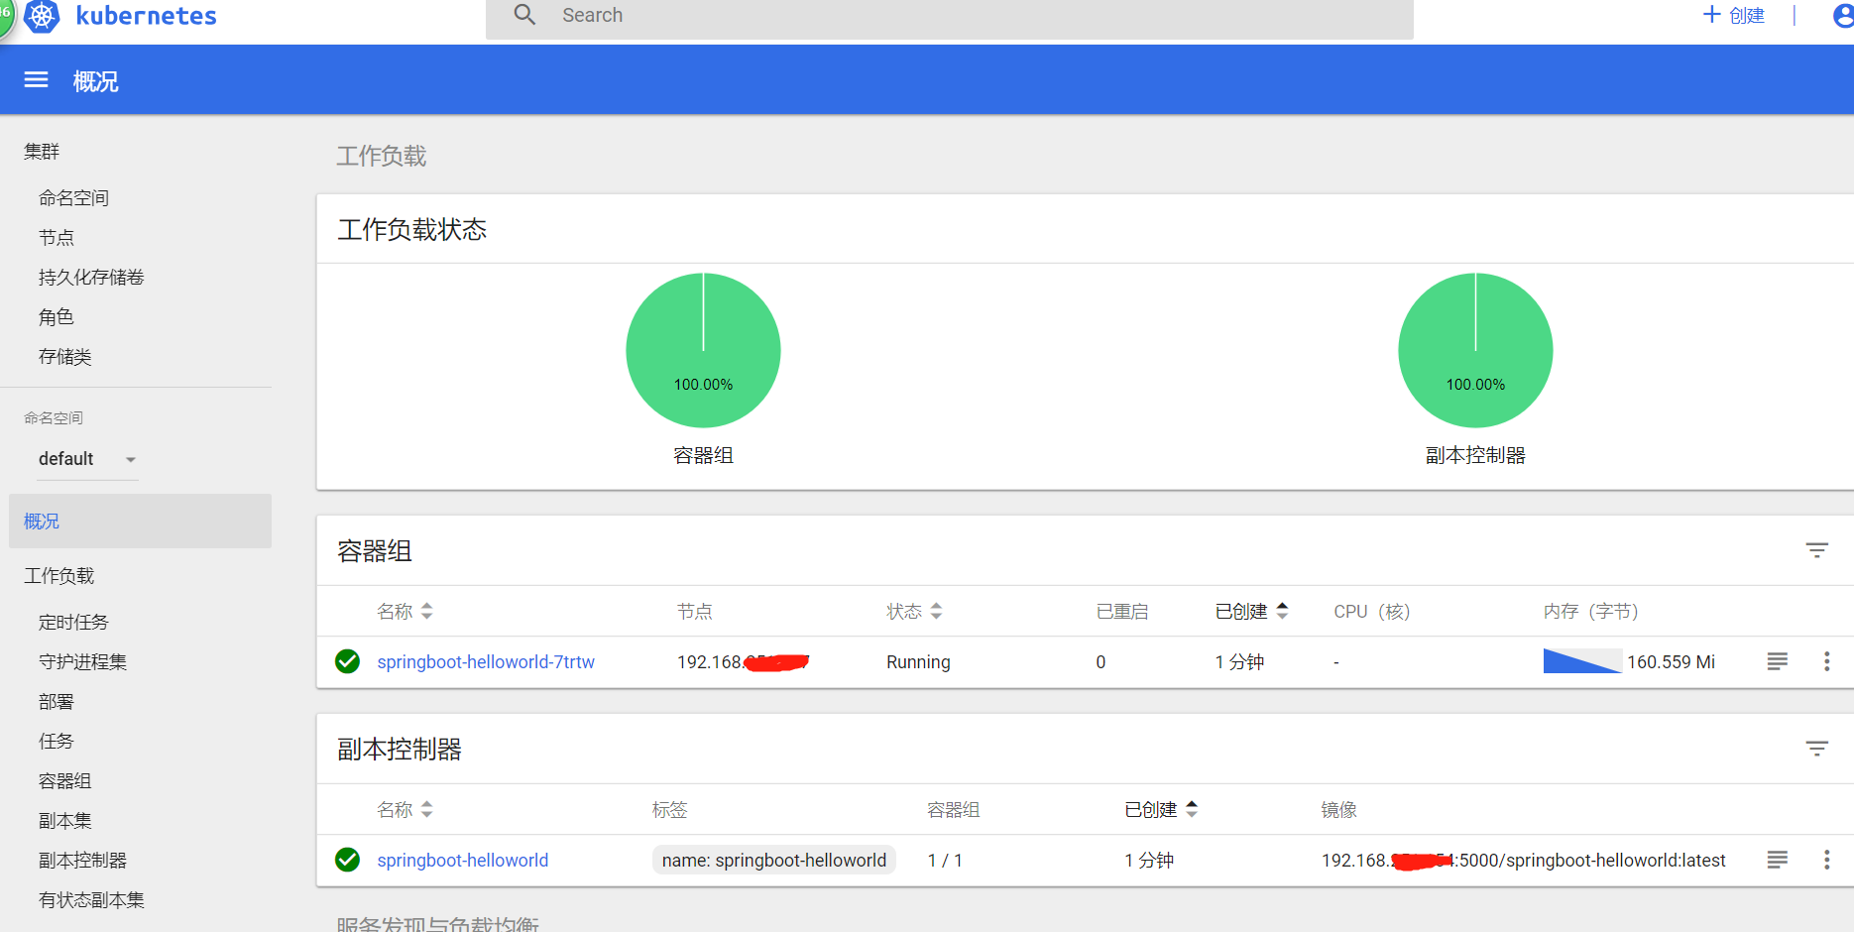Open the default namespace dropdown
1854x932 pixels.
tap(87, 459)
